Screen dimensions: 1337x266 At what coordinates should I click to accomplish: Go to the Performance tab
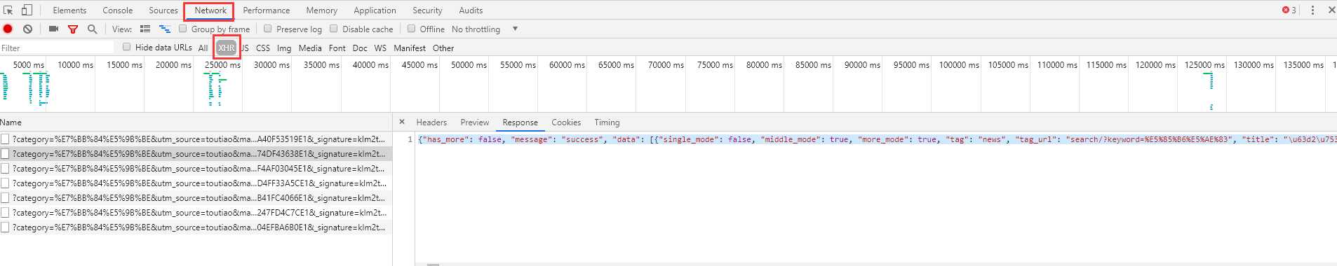pos(267,10)
